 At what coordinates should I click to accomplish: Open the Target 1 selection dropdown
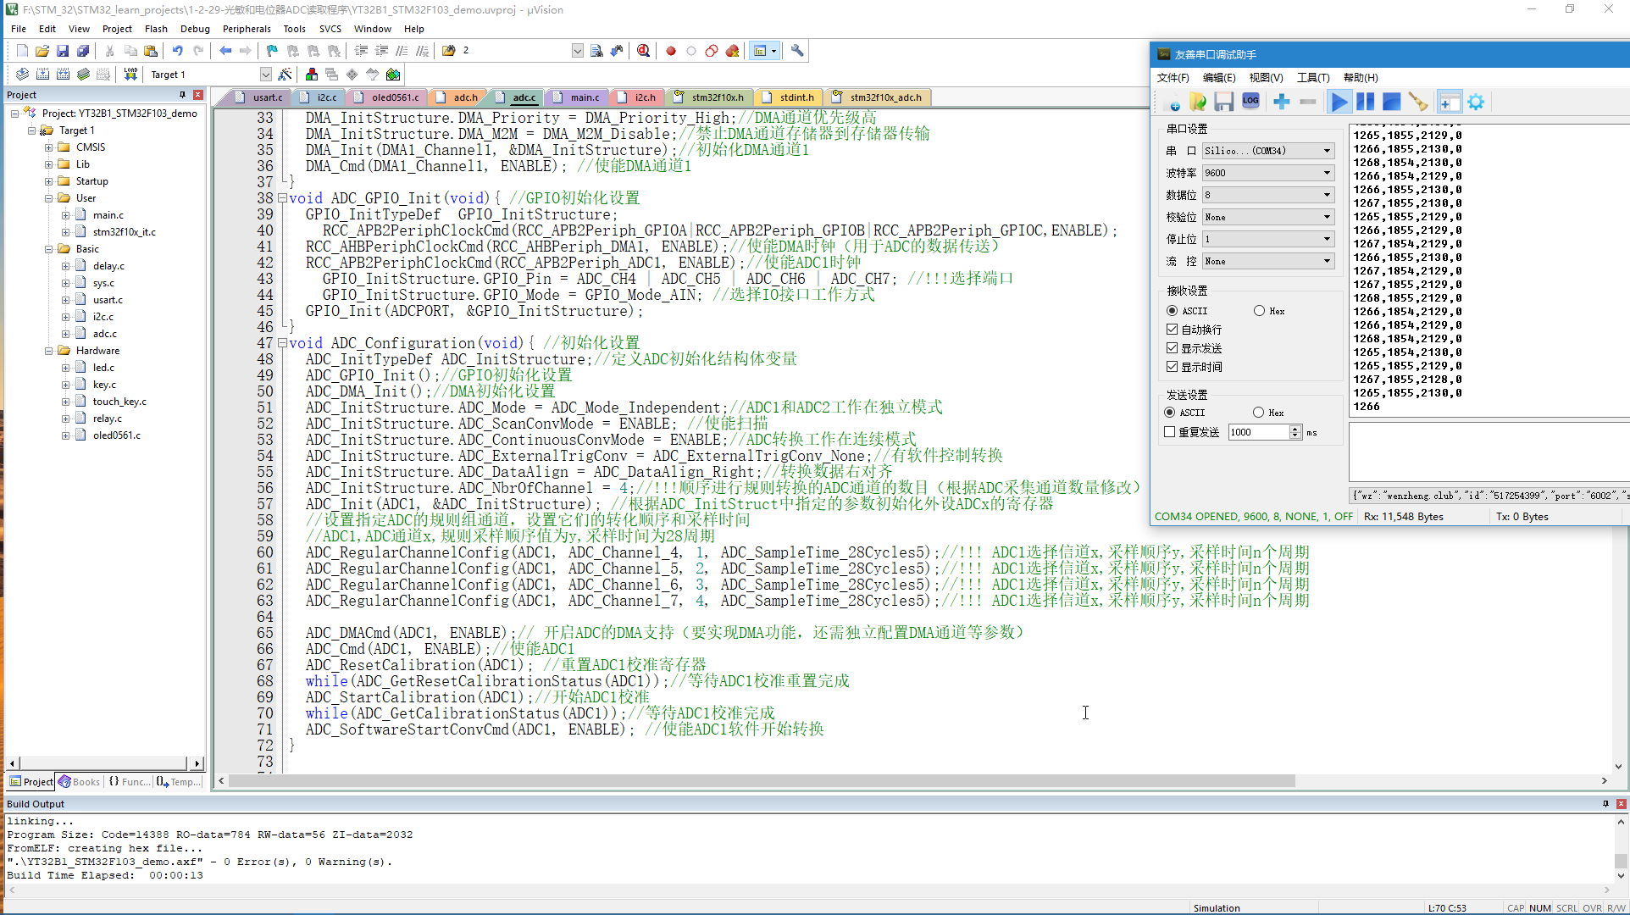265,75
